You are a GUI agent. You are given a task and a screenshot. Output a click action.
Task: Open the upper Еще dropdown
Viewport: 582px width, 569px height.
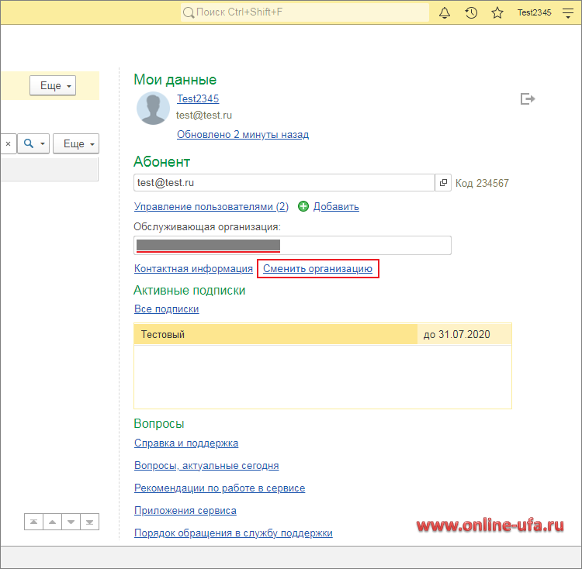tap(53, 85)
